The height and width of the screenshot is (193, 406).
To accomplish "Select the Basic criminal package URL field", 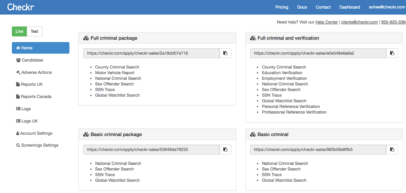I will (151, 150).
